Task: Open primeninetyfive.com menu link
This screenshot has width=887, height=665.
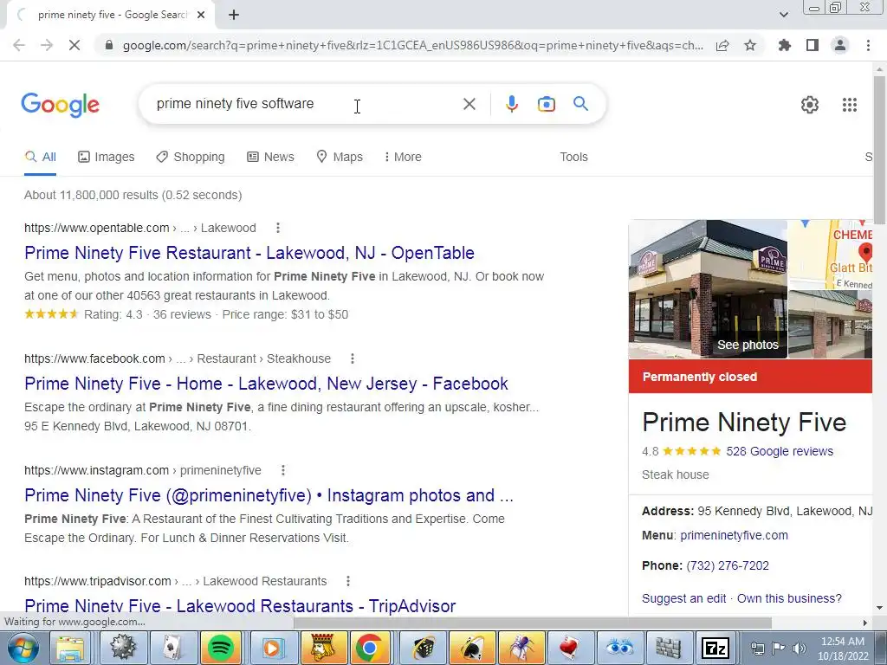Action: (x=734, y=535)
